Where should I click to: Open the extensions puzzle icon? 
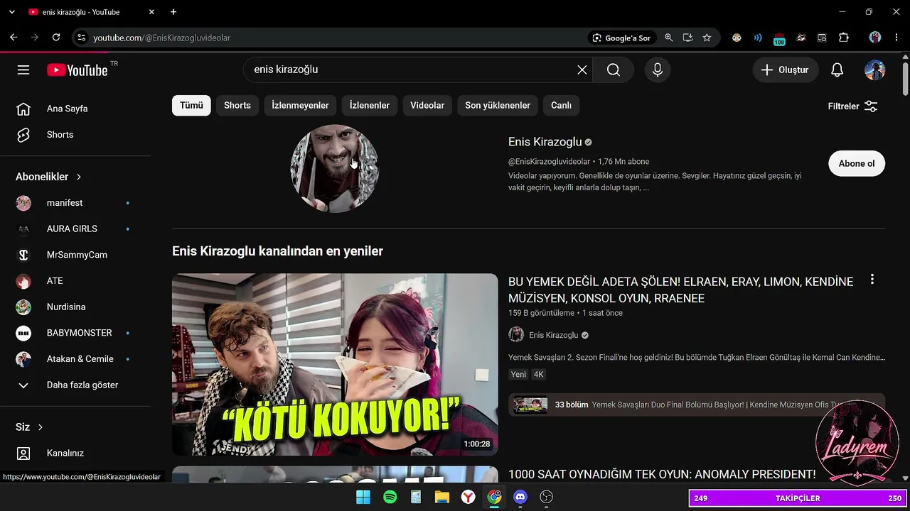pos(844,38)
